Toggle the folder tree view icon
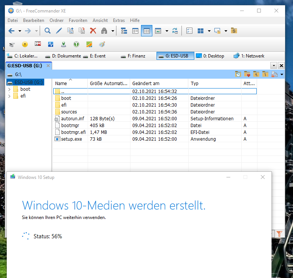This screenshot has width=293, height=278. [124, 31]
